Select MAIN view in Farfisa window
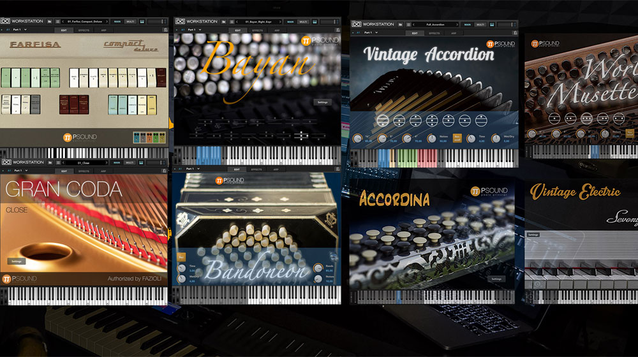 pos(117,22)
